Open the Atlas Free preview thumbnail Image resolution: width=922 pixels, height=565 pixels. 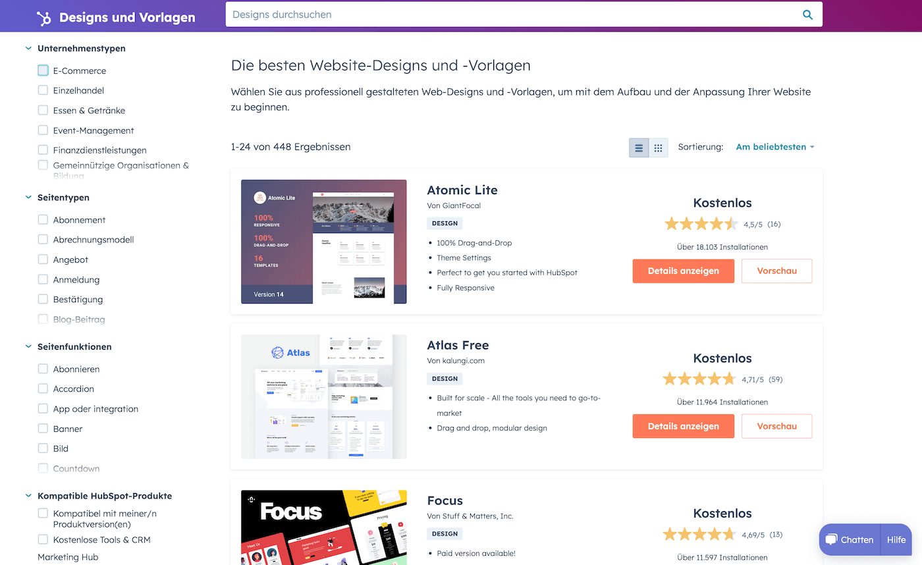tap(324, 396)
